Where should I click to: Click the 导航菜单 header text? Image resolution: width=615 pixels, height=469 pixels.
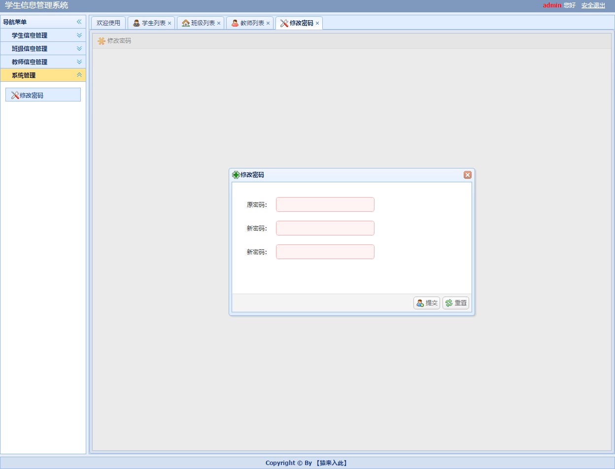click(15, 22)
